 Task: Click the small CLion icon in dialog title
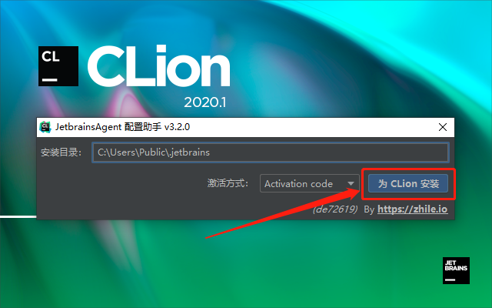pyautogui.click(x=45, y=127)
